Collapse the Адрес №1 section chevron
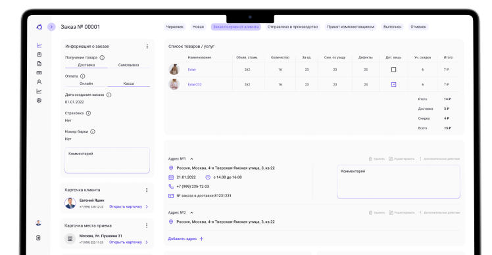 coord(191,159)
